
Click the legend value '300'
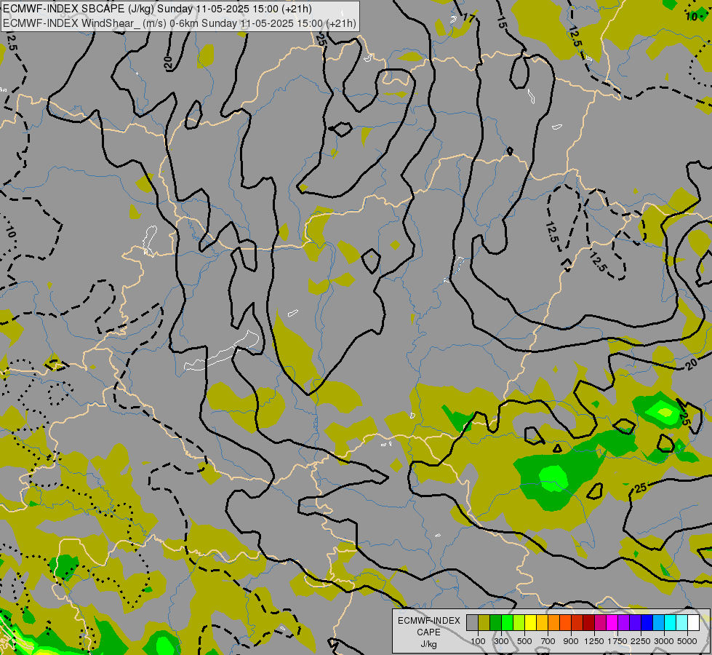point(501,641)
